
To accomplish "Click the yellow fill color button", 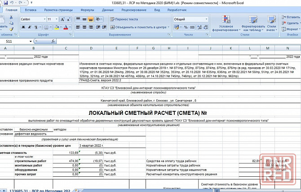I will [57, 27].
